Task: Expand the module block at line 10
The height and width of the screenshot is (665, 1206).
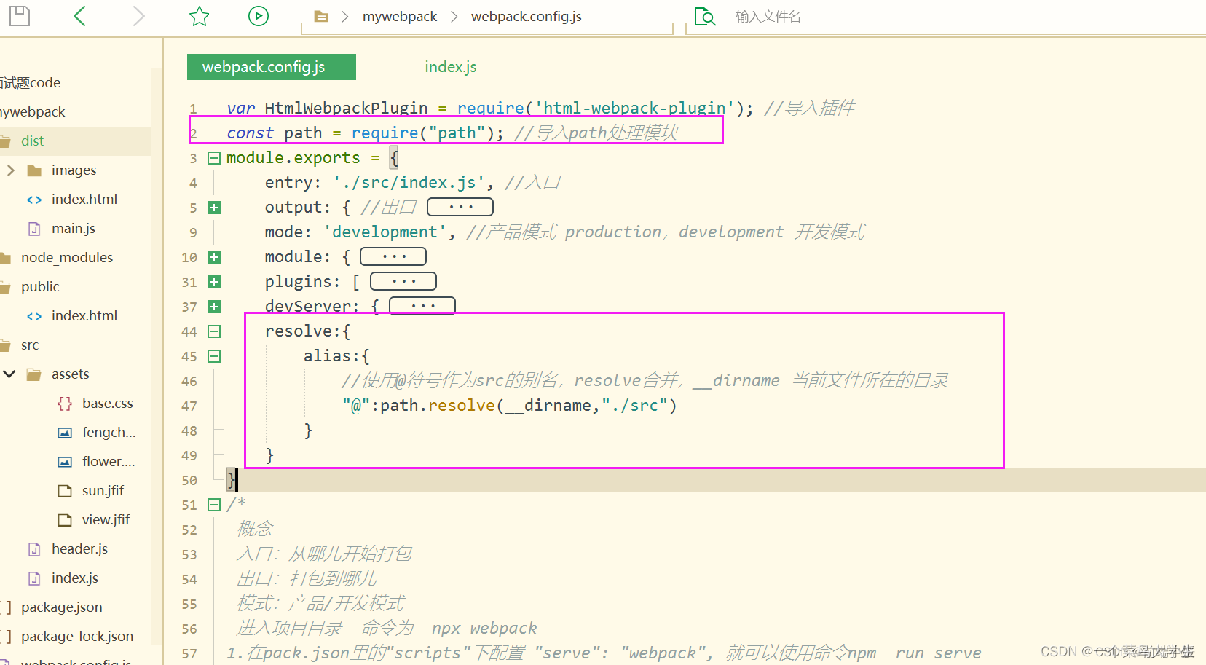Action: click(x=214, y=257)
